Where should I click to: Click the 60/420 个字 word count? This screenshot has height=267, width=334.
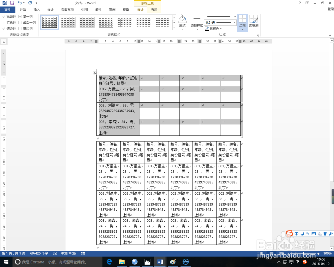pos(39,253)
